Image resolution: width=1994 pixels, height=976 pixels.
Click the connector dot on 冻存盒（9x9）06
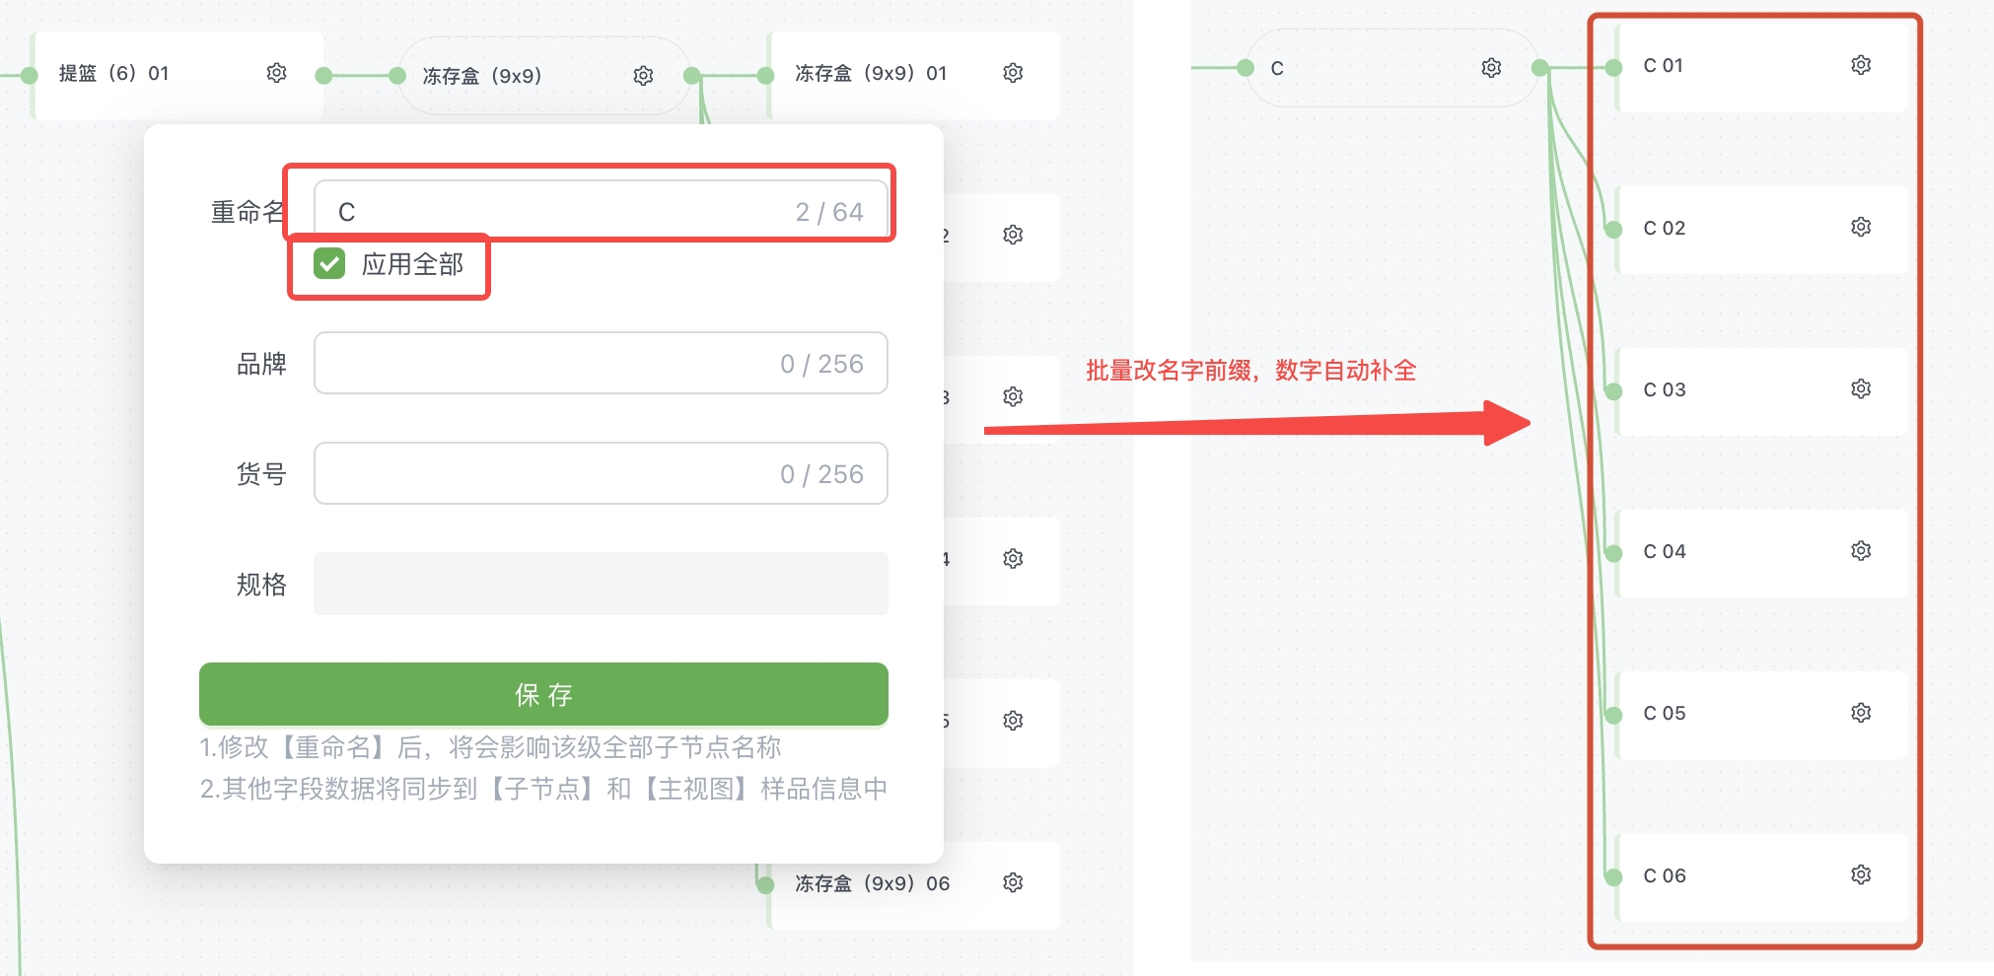point(767,883)
